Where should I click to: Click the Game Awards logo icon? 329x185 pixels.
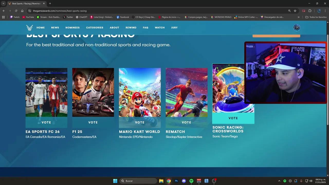[30, 28]
